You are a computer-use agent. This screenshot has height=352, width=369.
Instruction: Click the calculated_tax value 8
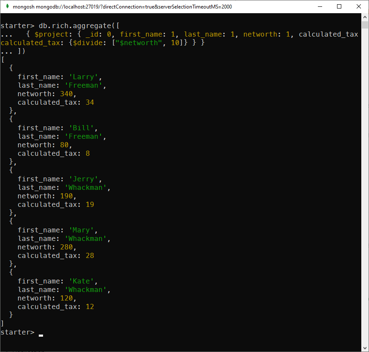point(87,153)
